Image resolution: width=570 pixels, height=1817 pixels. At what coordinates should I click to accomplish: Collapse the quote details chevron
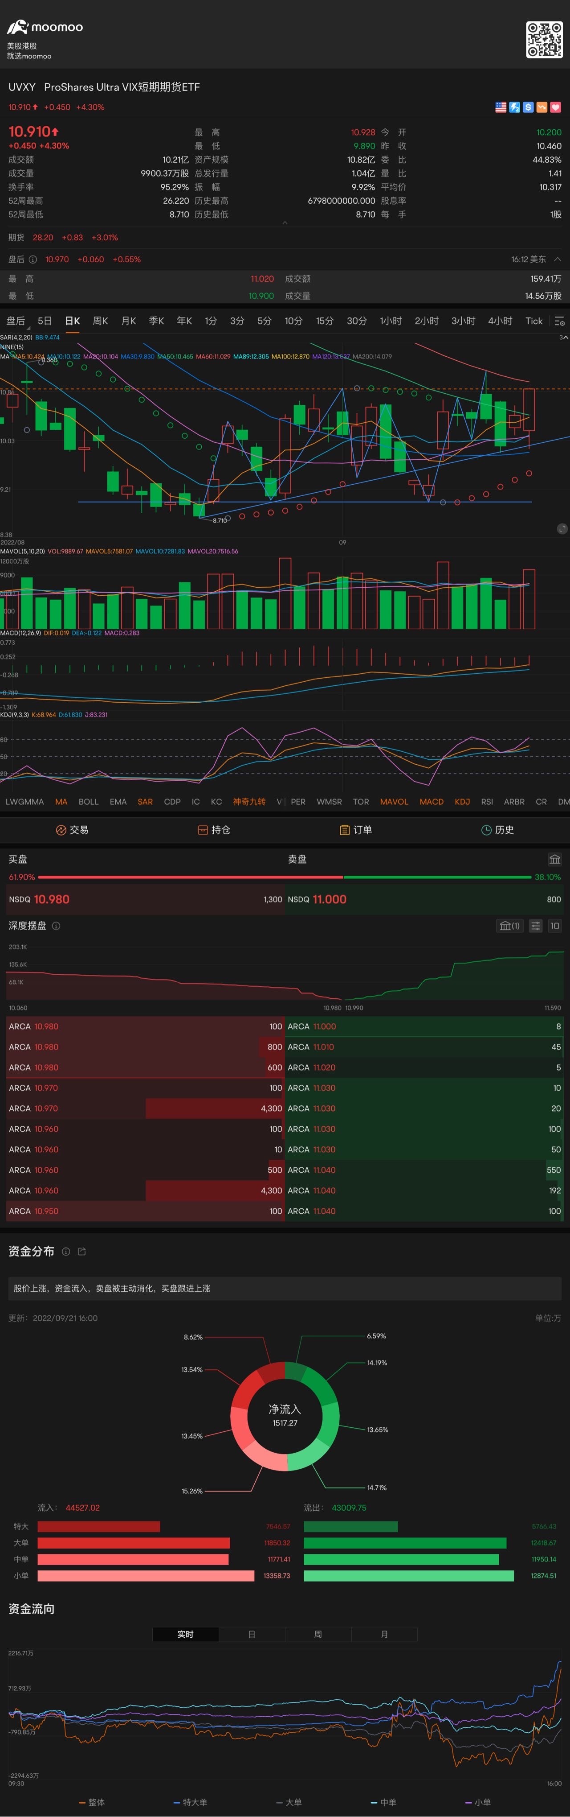coord(285,223)
